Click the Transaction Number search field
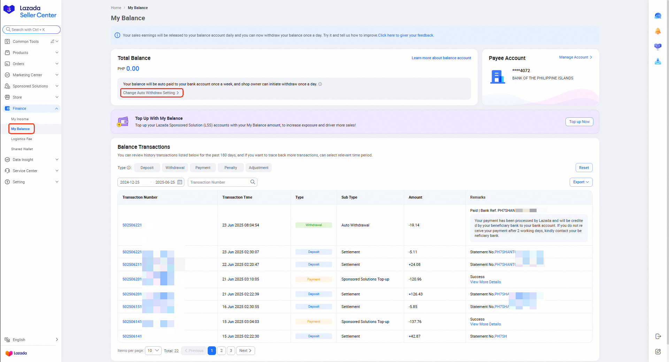Viewport: 669px width, 362px height. (x=219, y=182)
